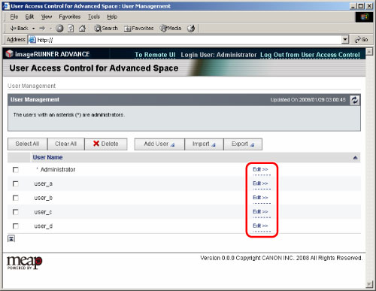Click the Select All button
Viewport: 376px width, 291px height.
(27, 144)
